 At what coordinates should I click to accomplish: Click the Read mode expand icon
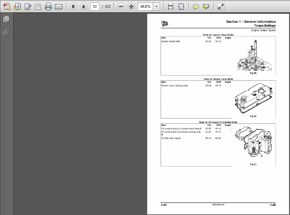pyautogui.click(x=221, y=7)
